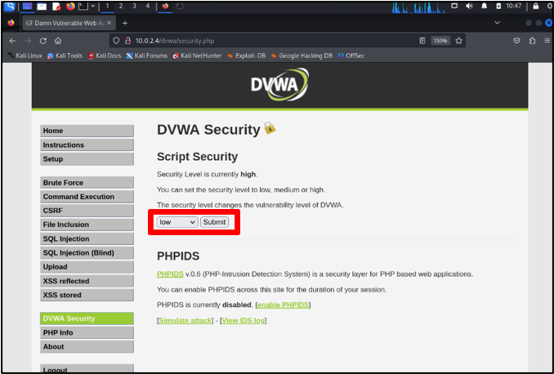Open the OffSec bookmark
Screen dimensions: 554x374
(351, 56)
